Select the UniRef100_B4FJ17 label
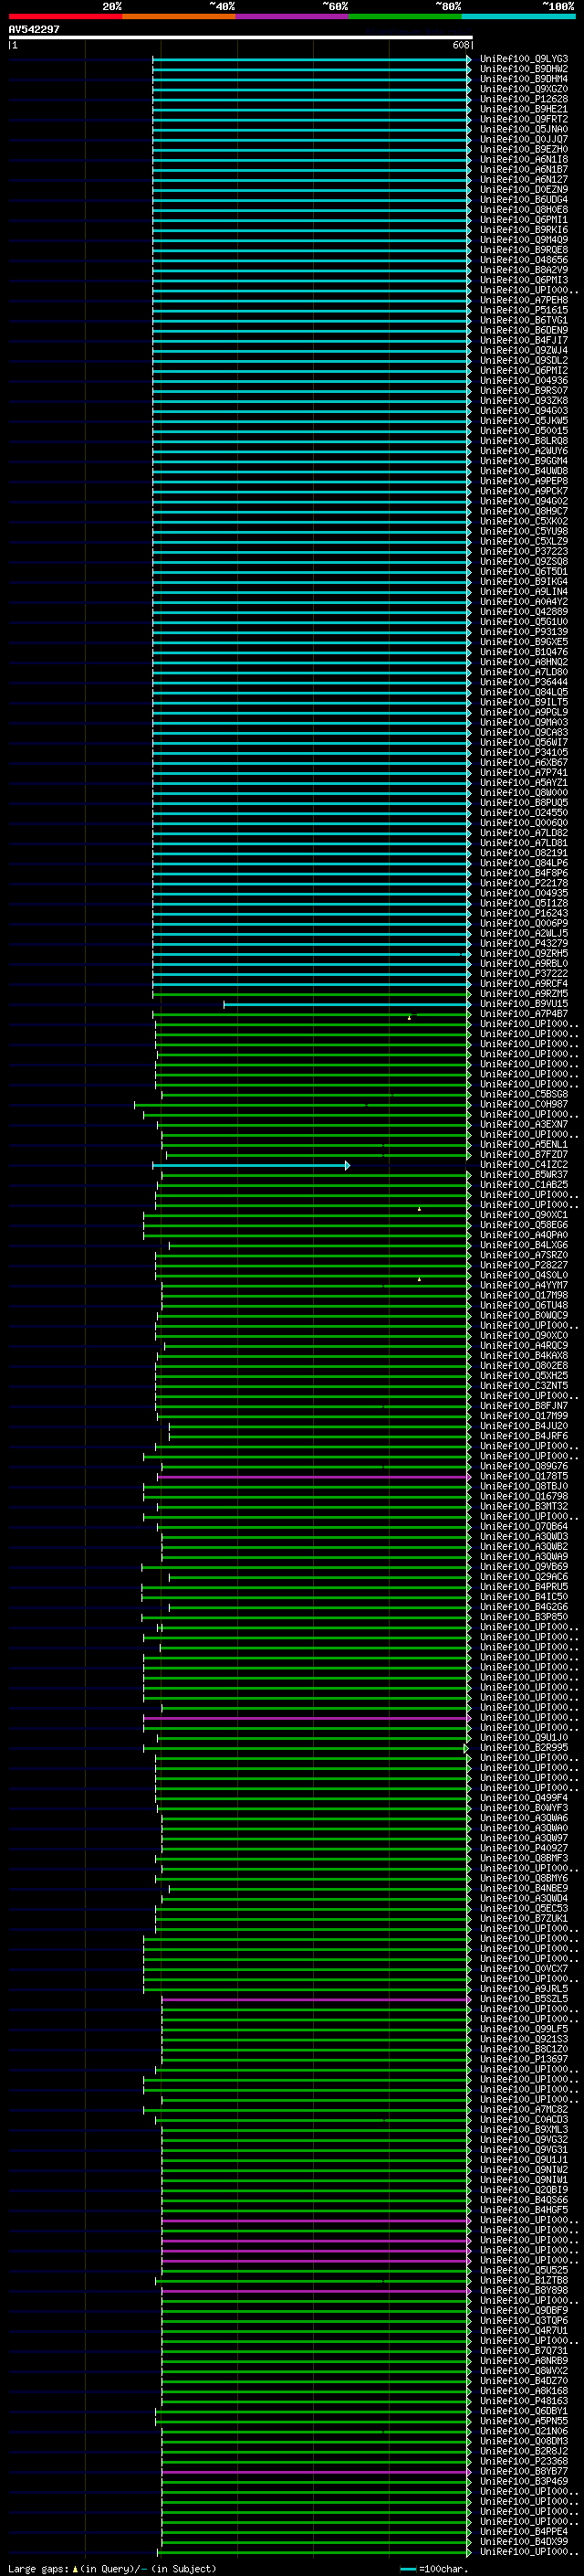This screenshot has height=2576, width=584. click(523, 340)
